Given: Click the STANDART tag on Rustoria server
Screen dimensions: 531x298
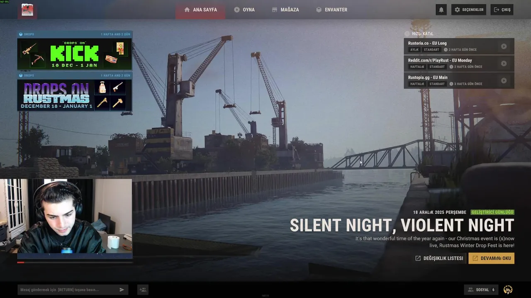Looking at the screenshot, I should (x=431, y=50).
